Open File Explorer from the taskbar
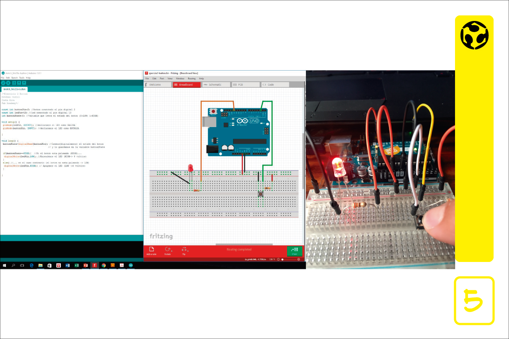The height and width of the screenshot is (339, 509). [x=40, y=265]
